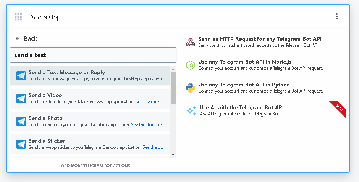Click the 'Add a step' title text
The image size is (359, 182).
click(x=45, y=17)
